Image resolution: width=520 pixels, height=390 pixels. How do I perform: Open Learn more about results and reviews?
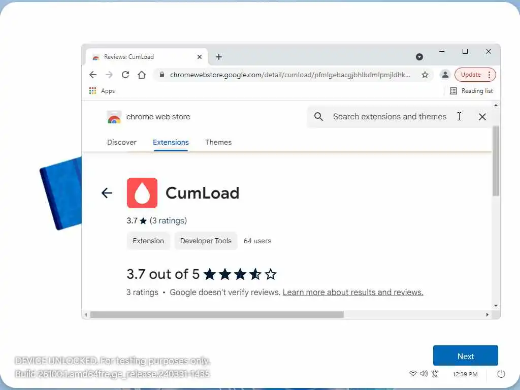[353, 292]
